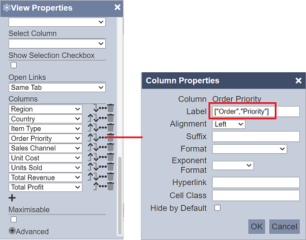Enable Show Selection Checkbox option
The width and height of the screenshot is (306, 240).
click(14, 65)
